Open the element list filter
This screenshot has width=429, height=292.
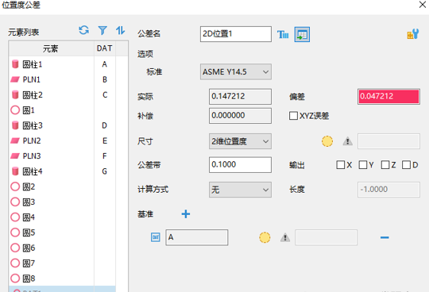click(102, 30)
